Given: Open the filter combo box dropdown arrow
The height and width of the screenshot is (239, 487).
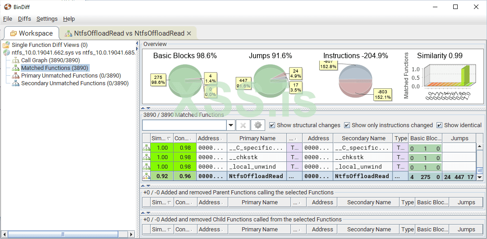Looking at the screenshot, I should click(231, 125).
